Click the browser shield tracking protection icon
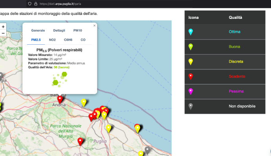The height and width of the screenshot is (156, 271). click(x=30, y=4)
